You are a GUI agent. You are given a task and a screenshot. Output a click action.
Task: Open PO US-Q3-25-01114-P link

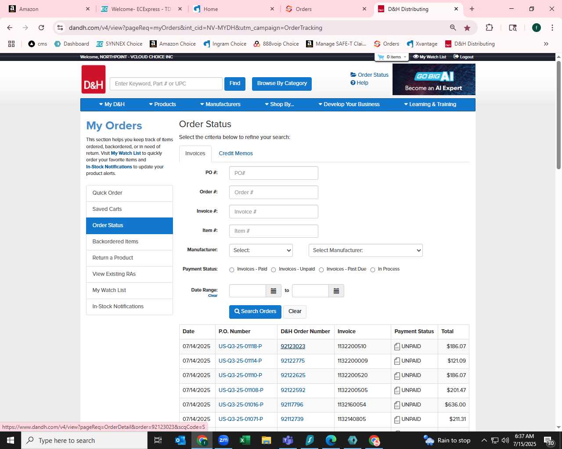tap(240, 361)
